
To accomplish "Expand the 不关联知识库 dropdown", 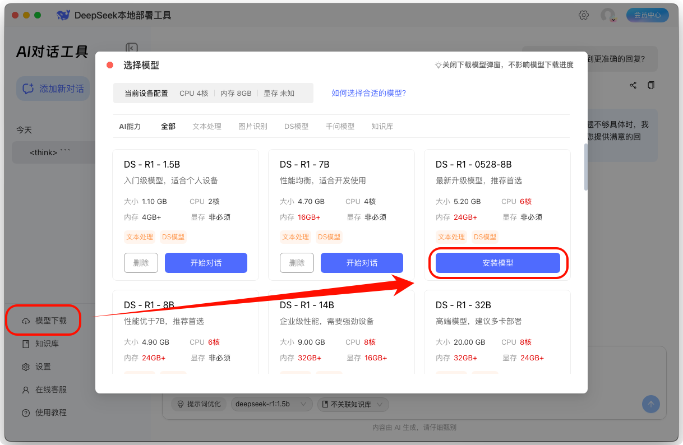I will [x=353, y=404].
